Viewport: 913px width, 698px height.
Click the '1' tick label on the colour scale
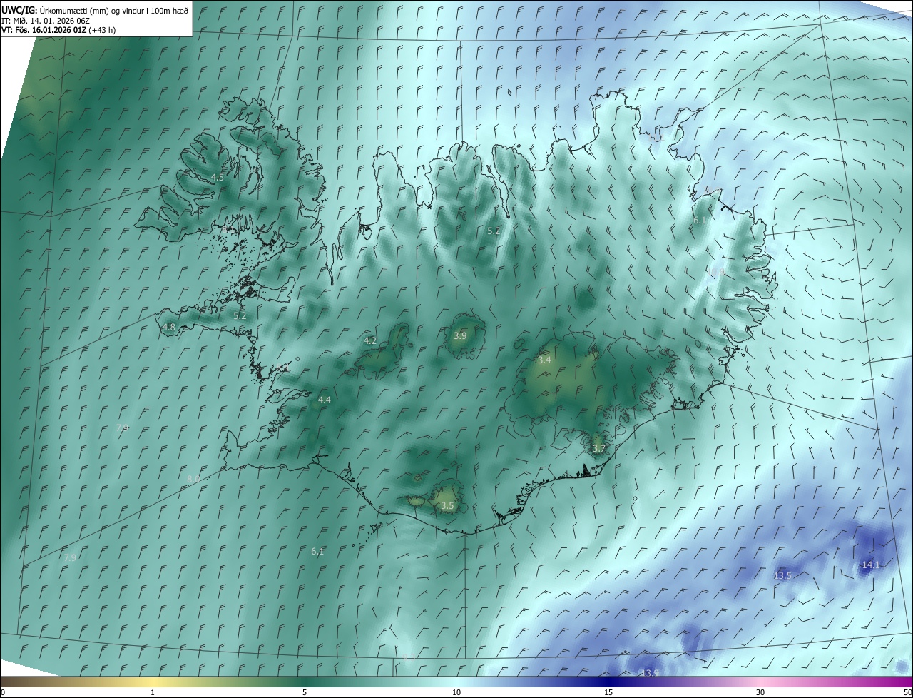(153, 692)
